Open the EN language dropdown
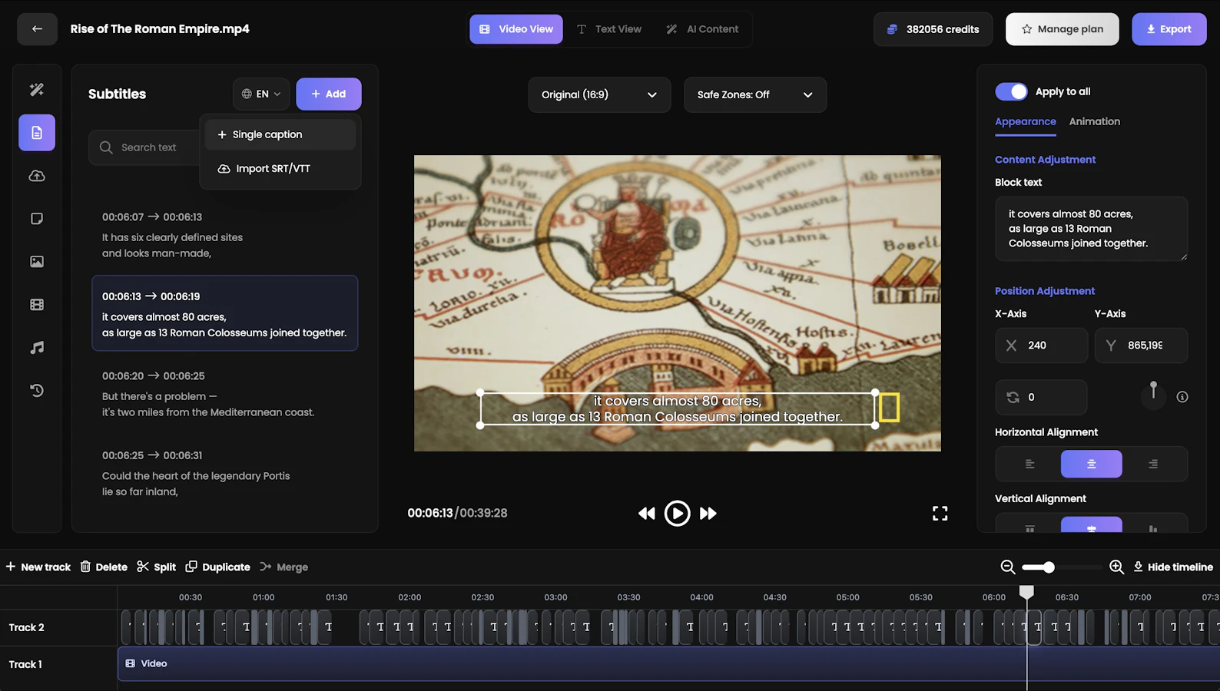Screen dimensions: 1220x691 tap(261, 94)
